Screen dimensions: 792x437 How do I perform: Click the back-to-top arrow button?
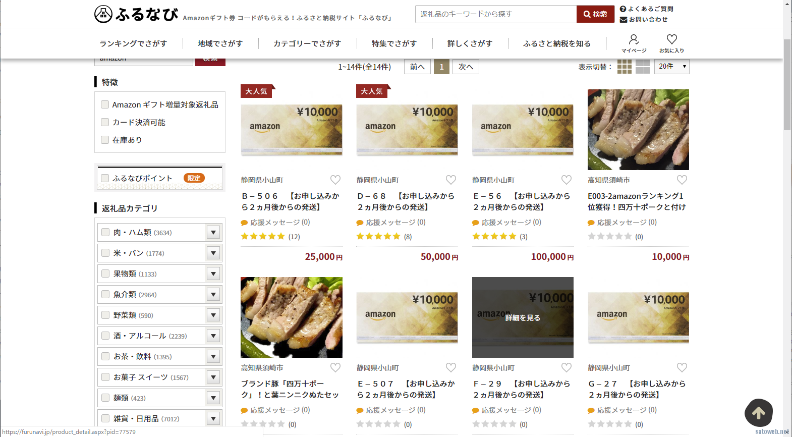(x=759, y=413)
